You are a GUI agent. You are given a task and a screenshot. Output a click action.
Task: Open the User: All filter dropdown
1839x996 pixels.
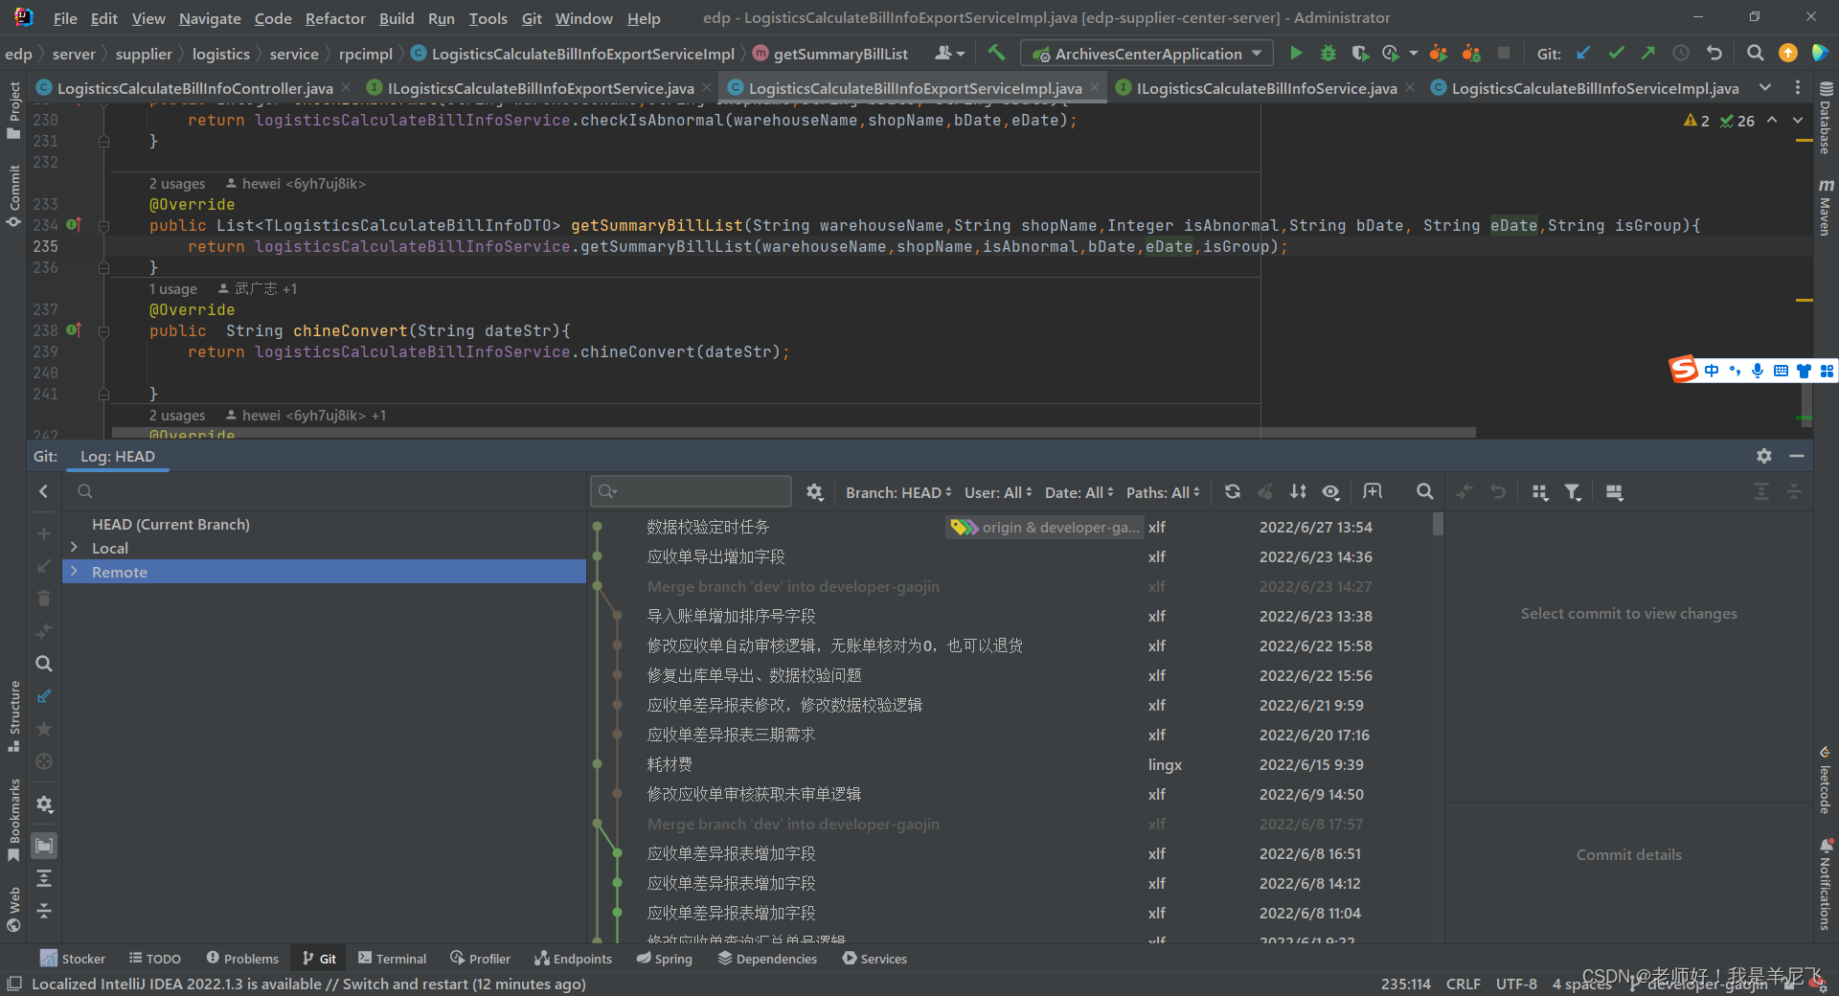point(998,492)
